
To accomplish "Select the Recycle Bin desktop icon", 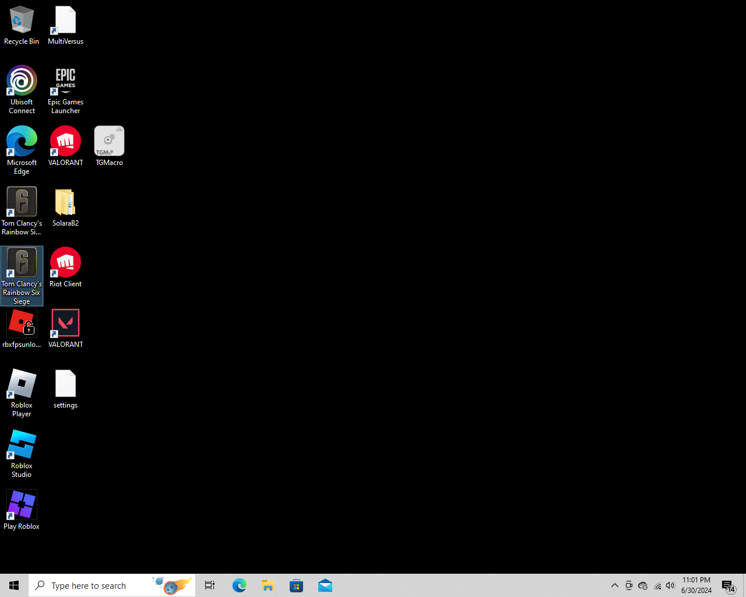I will [22, 26].
